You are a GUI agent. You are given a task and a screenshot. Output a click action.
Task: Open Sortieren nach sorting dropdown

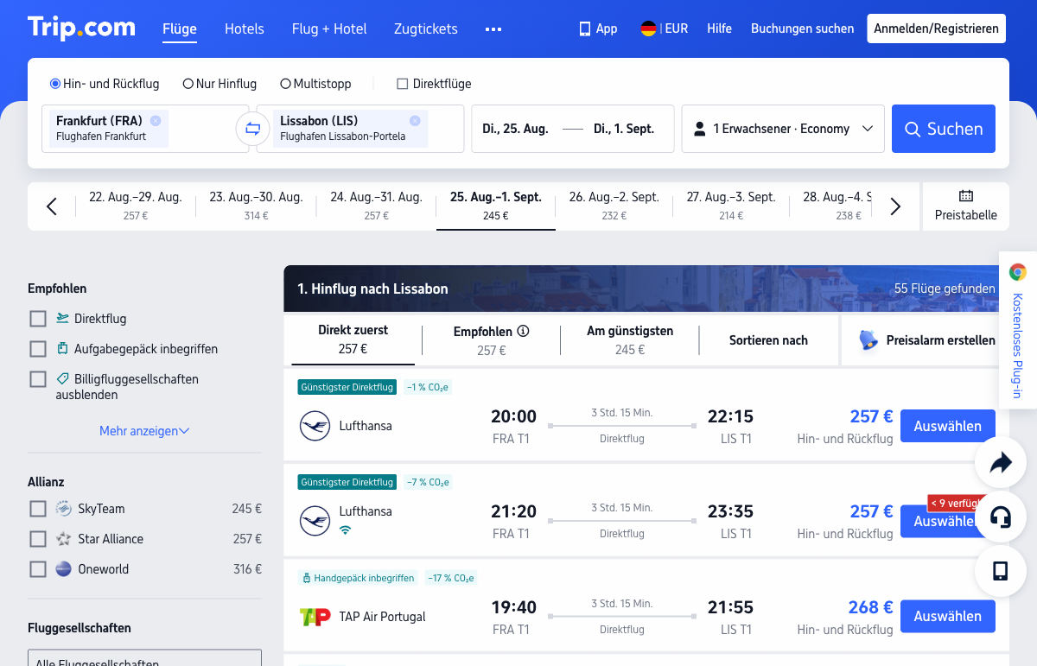[x=768, y=340]
